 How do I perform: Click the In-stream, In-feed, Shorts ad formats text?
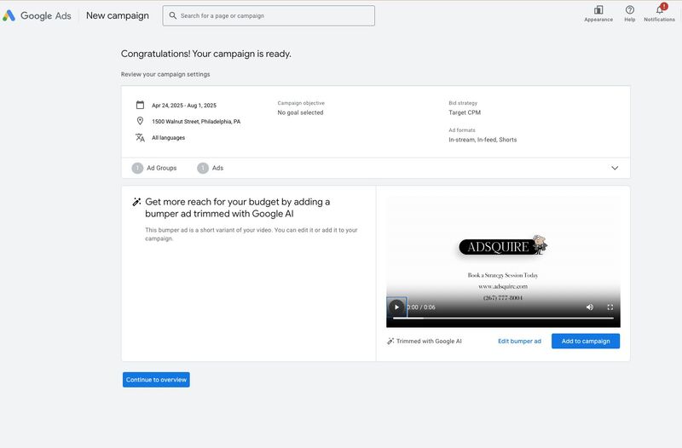tap(483, 140)
